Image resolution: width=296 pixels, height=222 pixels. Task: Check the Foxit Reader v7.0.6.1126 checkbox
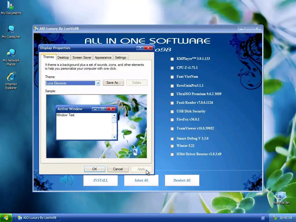point(172,103)
